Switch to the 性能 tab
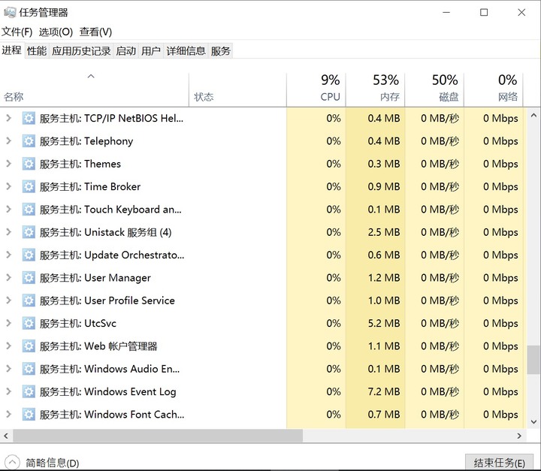This screenshot has height=471, width=541. click(x=37, y=51)
